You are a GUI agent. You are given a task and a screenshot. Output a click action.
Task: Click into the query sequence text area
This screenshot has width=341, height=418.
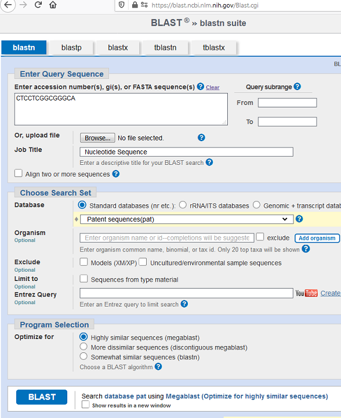coord(121,109)
